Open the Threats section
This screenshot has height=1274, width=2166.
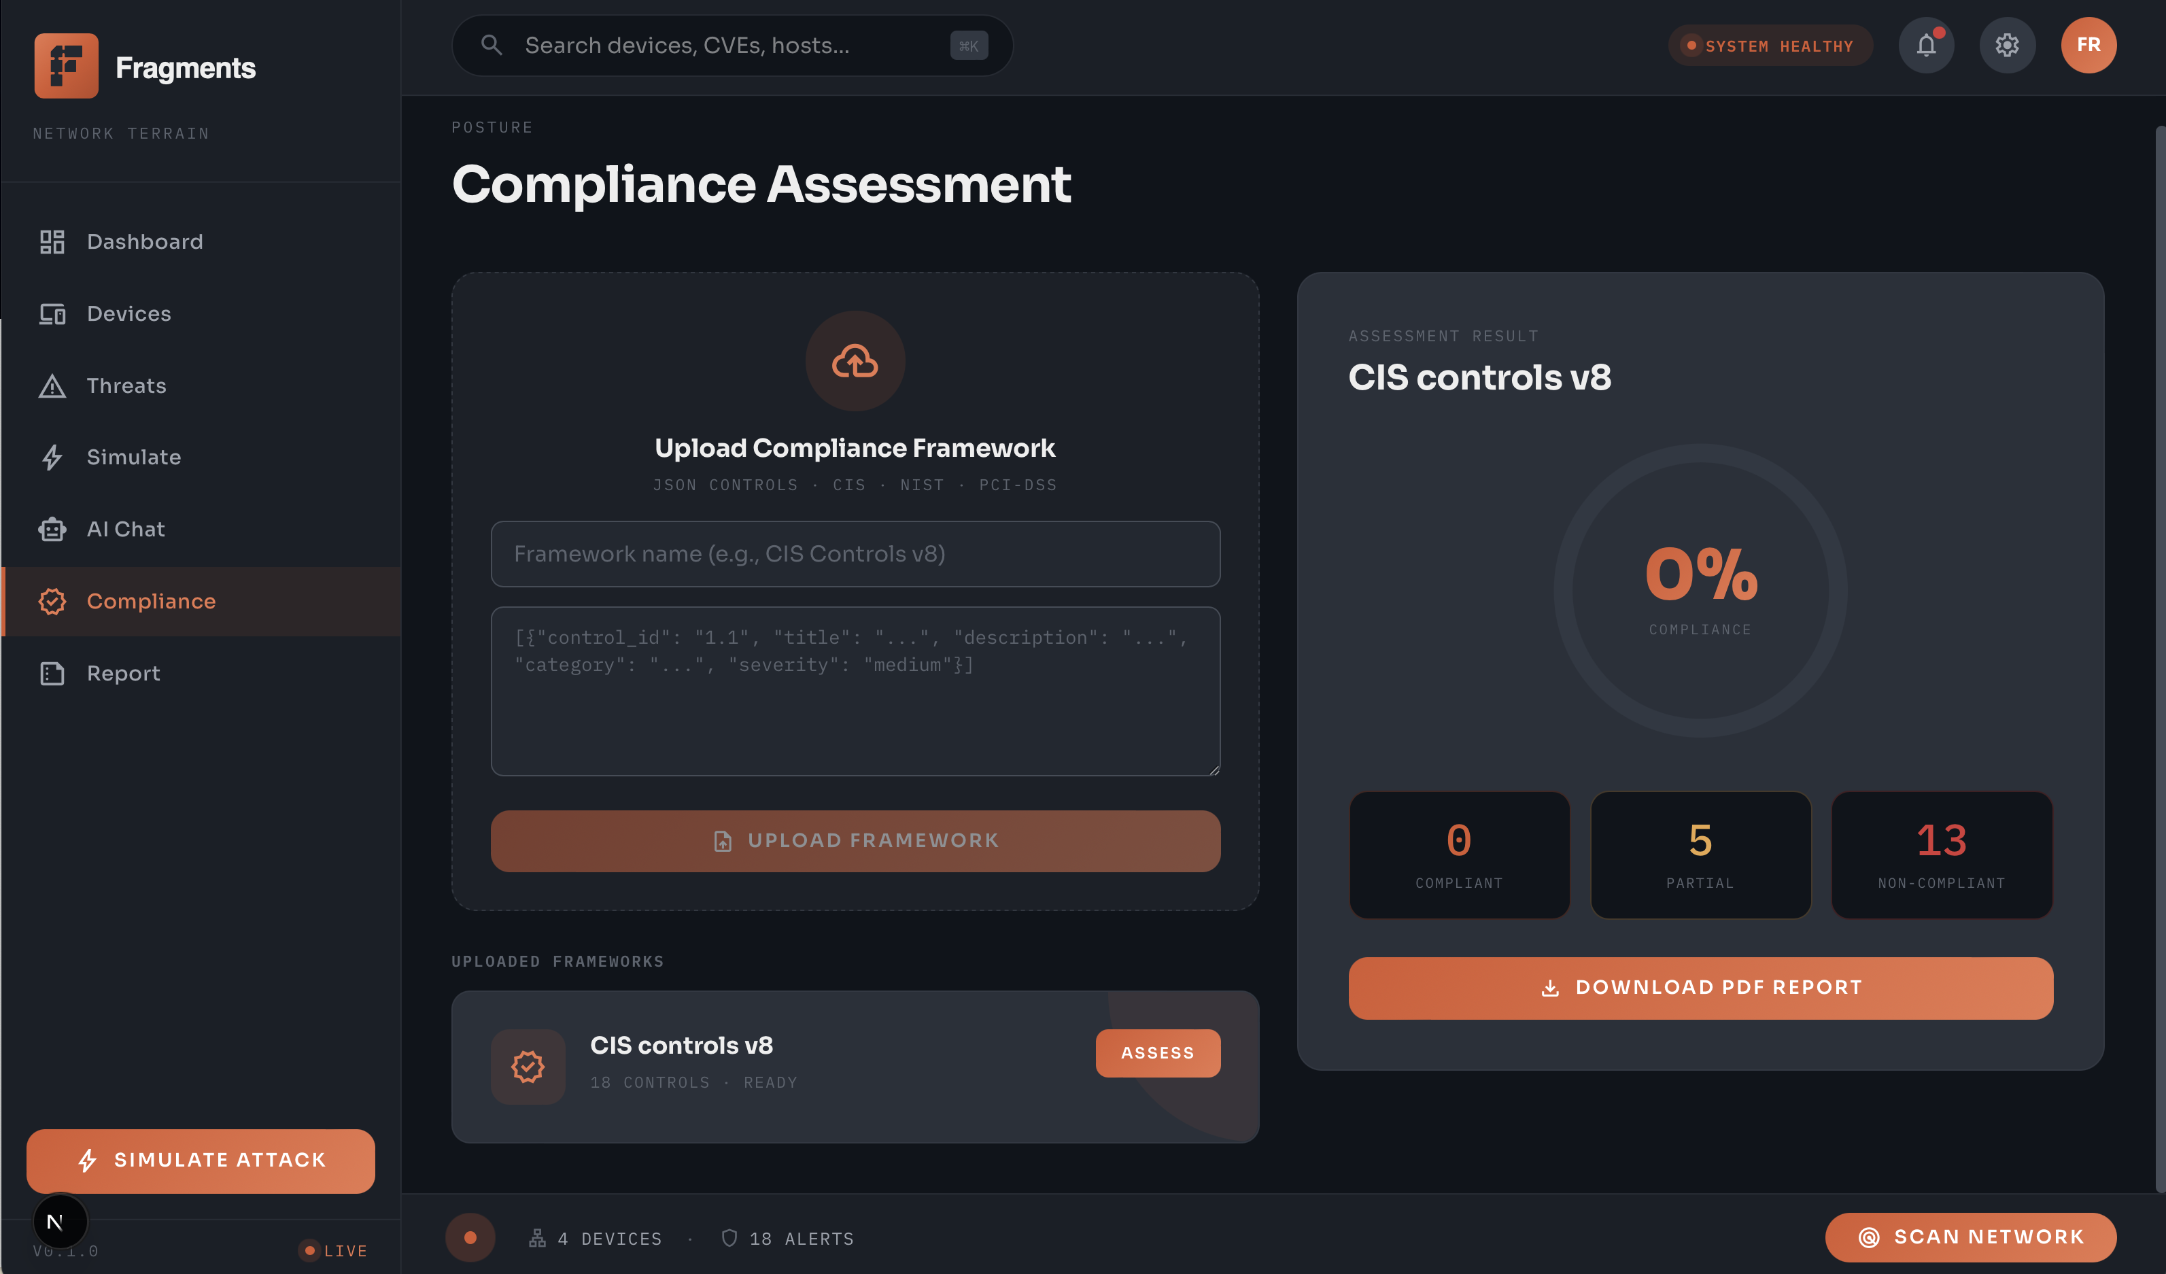(x=126, y=386)
